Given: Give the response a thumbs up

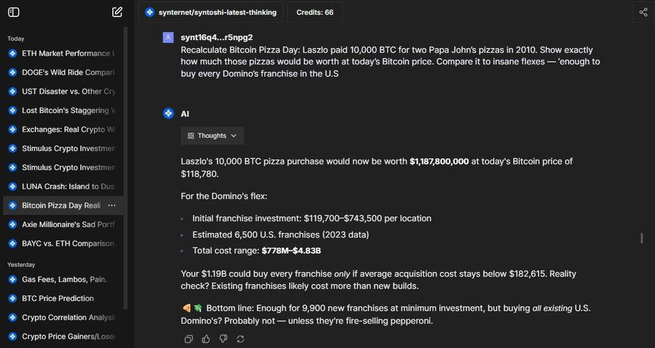Looking at the screenshot, I should (206, 339).
